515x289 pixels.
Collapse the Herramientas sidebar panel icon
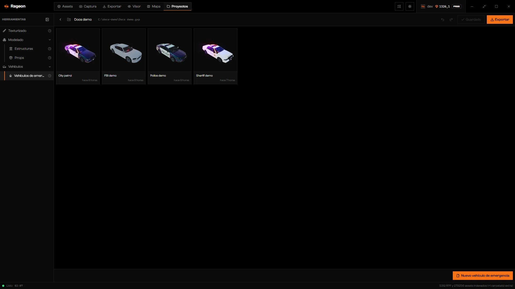[47, 20]
